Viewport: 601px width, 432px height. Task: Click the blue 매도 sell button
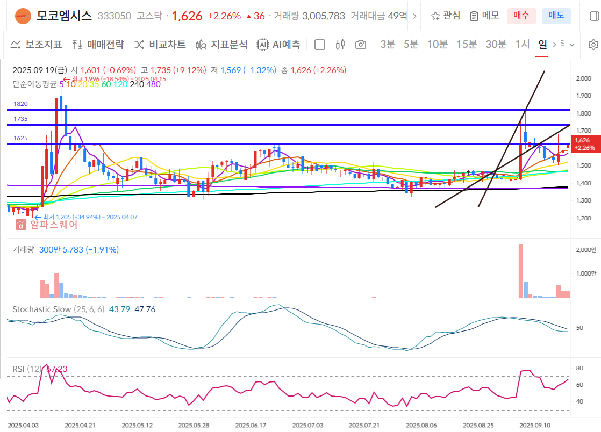coord(556,16)
